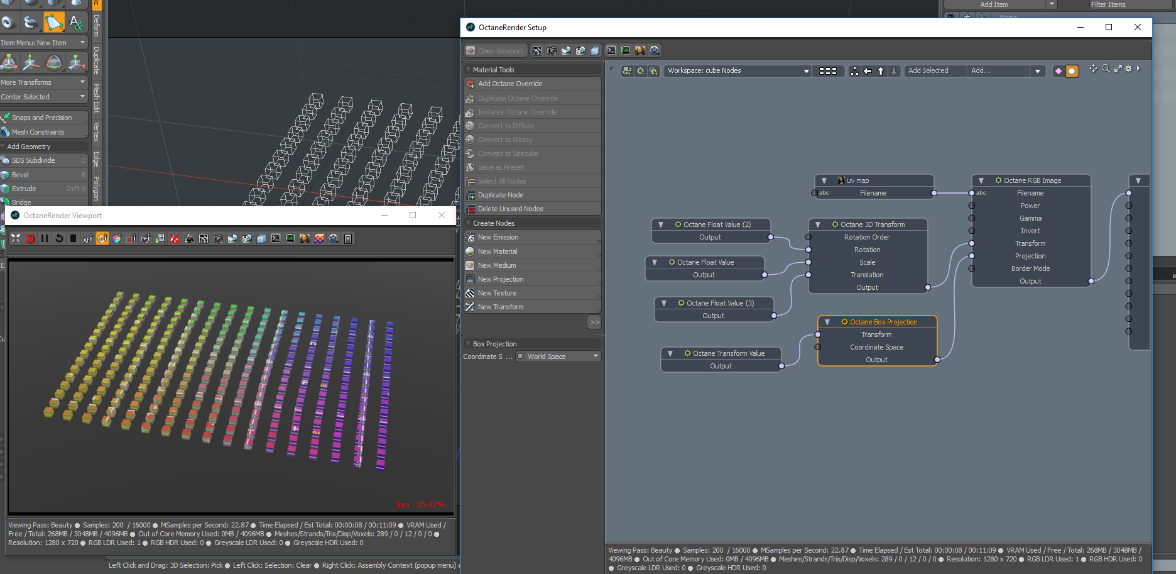Image resolution: width=1176 pixels, height=574 pixels.
Task: Click the double-arrow more button below Create Nodes
Action: tap(594, 322)
